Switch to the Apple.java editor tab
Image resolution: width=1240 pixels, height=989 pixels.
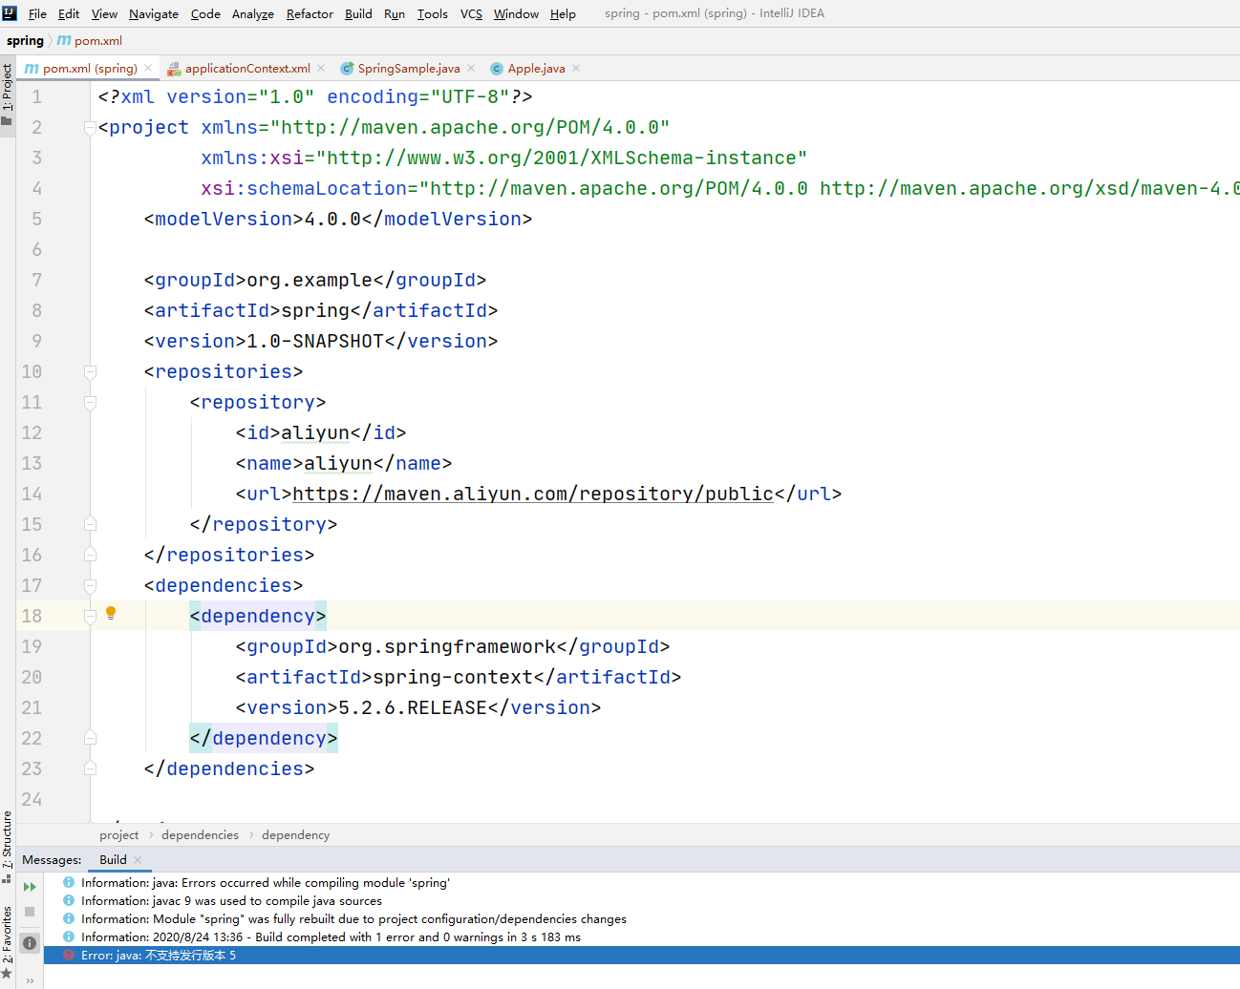pyautogui.click(x=536, y=69)
